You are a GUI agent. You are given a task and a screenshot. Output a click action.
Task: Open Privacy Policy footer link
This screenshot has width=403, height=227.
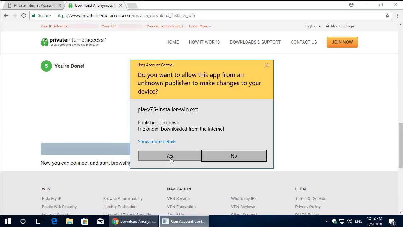(308, 207)
